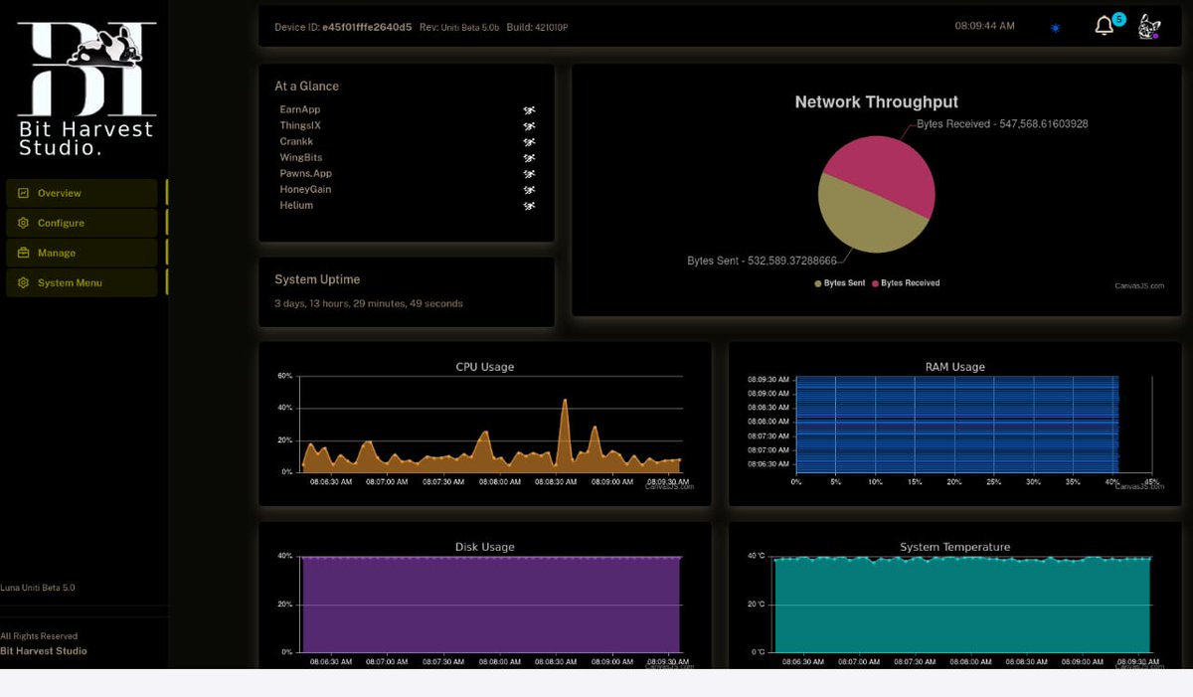Click the running status icon for WingBits
Viewport: 1193px width, 697px height.
[530, 158]
